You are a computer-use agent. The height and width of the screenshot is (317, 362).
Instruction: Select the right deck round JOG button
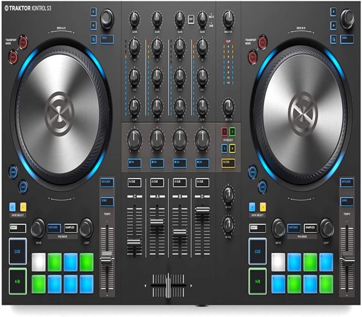[263, 187]
